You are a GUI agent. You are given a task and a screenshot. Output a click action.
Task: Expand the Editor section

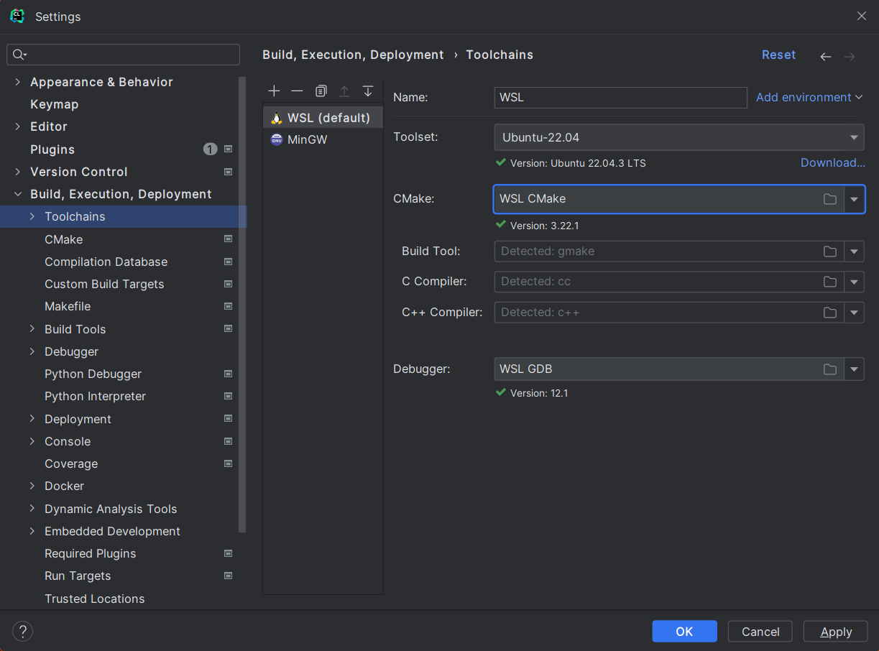click(x=18, y=126)
